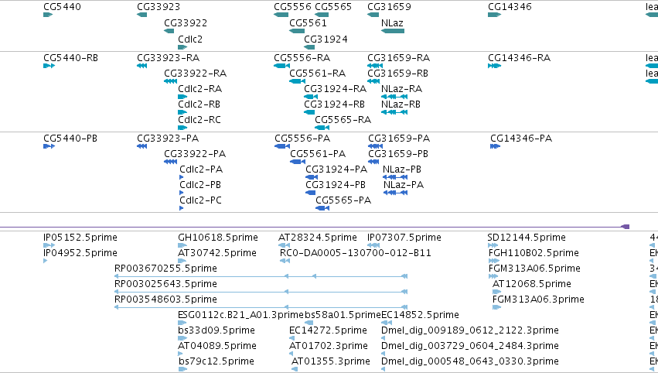Select the EC14852.5prime label
Screen dimensions: 658x373
coord(420,316)
